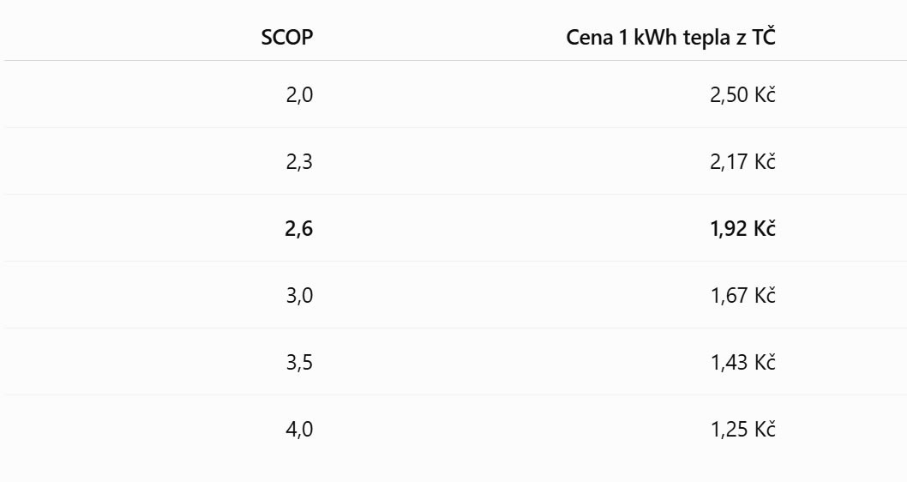The height and width of the screenshot is (482, 907).
Task: Click the SCOP value 2,3 cell
Action: coord(299,161)
